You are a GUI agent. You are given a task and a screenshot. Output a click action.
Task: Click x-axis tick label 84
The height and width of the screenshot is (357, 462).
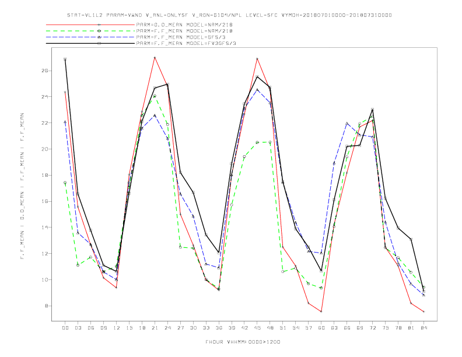423,328
